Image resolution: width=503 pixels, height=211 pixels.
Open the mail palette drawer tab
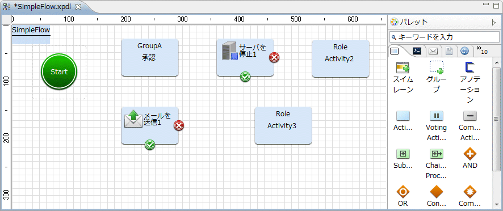[x=433, y=51]
